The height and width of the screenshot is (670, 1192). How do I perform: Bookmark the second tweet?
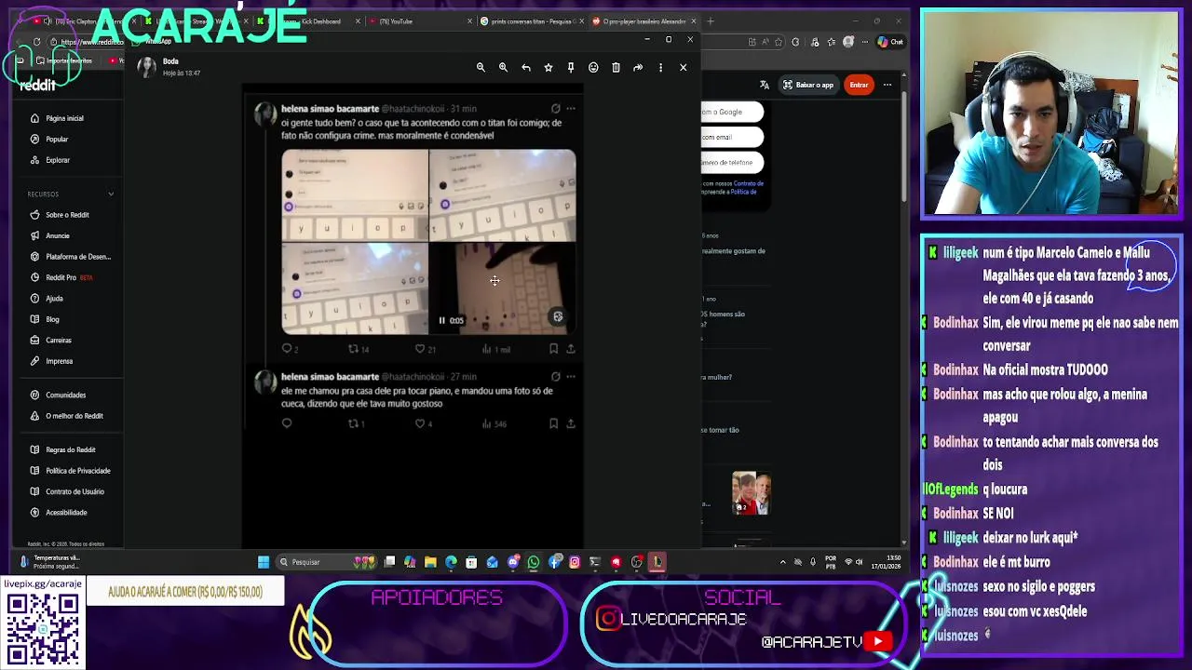pos(553,423)
